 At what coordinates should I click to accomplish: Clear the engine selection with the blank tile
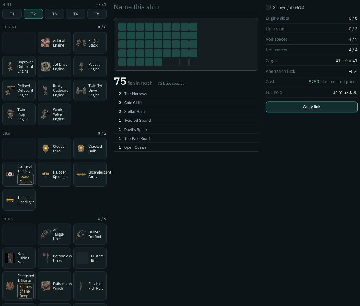tap(19, 43)
